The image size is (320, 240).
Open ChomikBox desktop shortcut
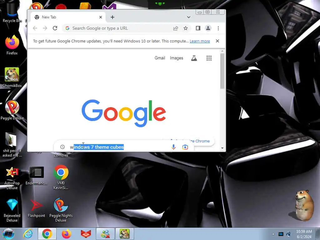(12, 77)
